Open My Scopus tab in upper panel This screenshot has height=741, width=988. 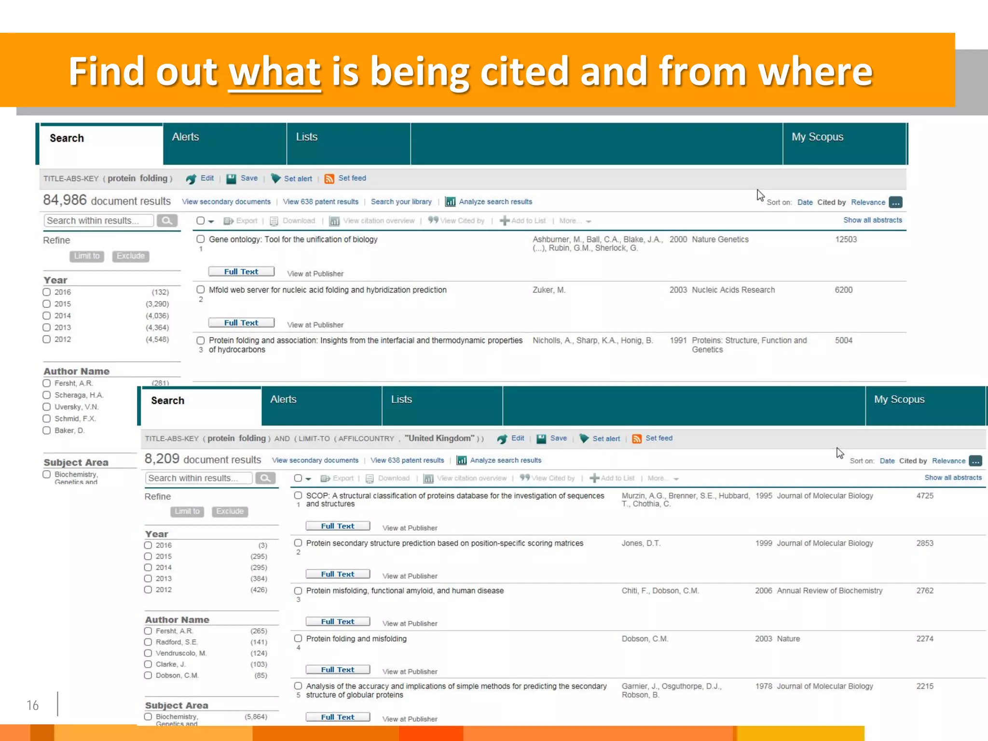(x=844, y=144)
